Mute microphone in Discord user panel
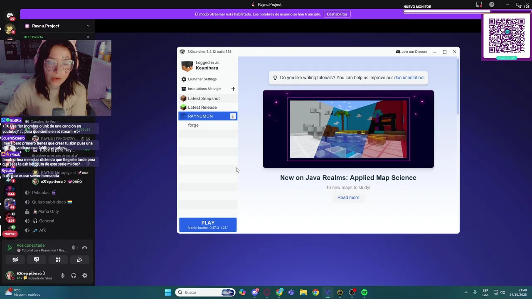Viewport: 532px width, 299px height. 63,275
